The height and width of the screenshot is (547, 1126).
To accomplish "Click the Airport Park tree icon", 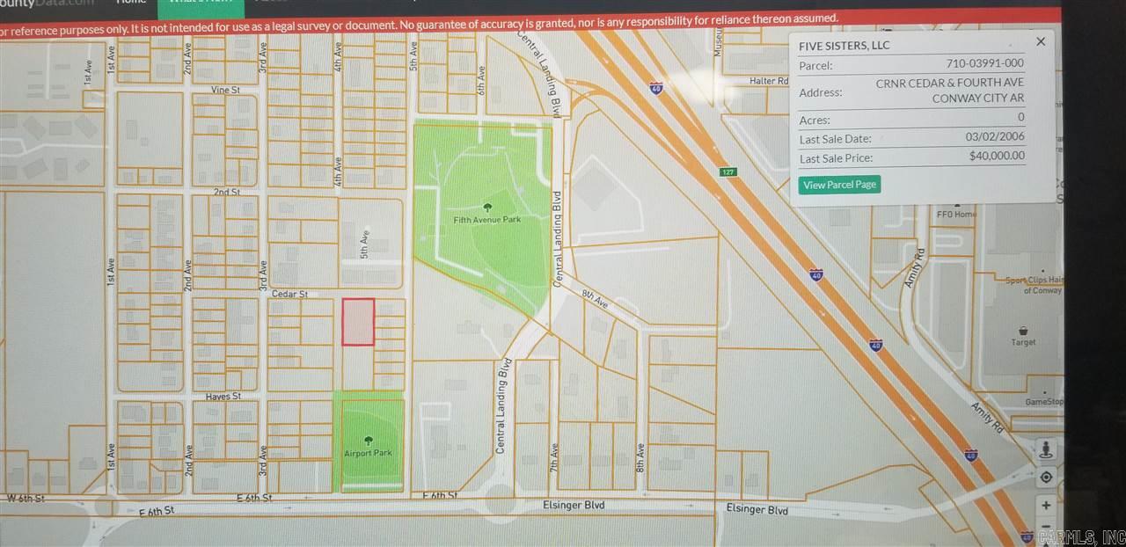I will (x=369, y=441).
